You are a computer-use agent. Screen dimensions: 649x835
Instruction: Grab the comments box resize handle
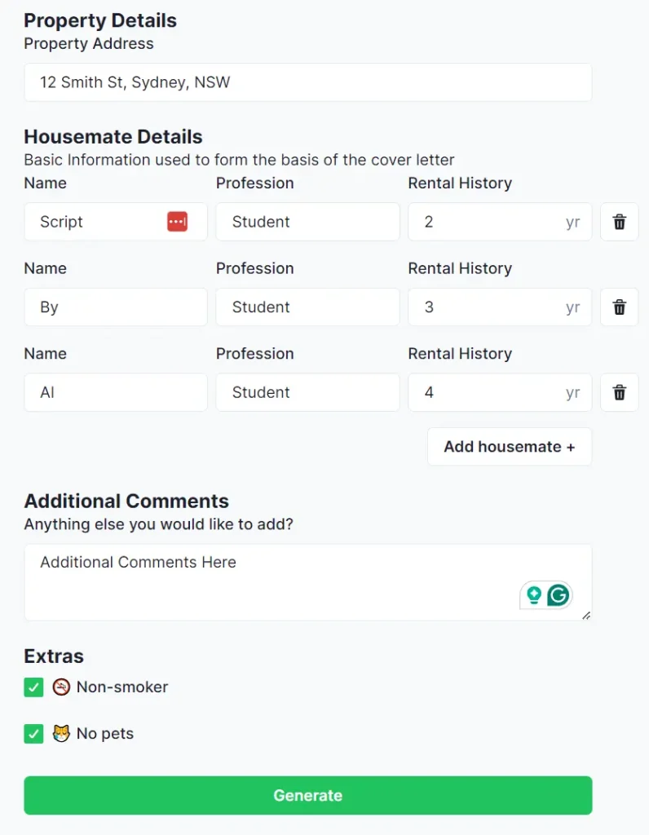(x=586, y=616)
